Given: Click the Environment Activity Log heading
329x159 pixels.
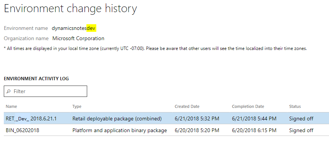Looking at the screenshot, I should click(x=36, y=79).
